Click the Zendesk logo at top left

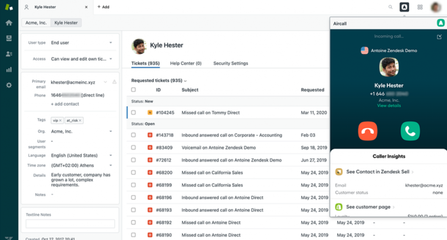(x=9, y=7)
